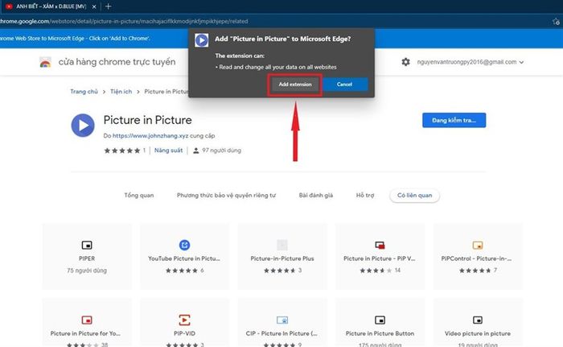The width and height of the screenshot is (563, 347).
Task: Click the Add extension button
Action: 295,84
